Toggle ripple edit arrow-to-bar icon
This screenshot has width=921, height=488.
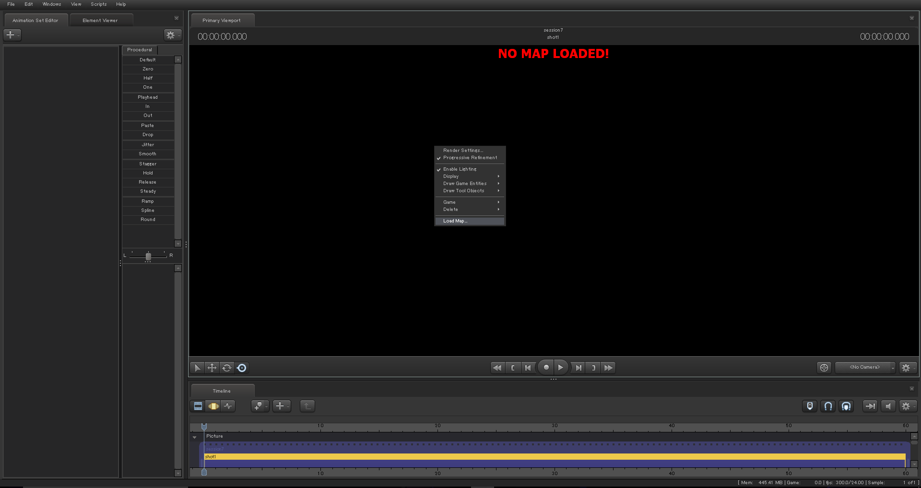[870, 406]
